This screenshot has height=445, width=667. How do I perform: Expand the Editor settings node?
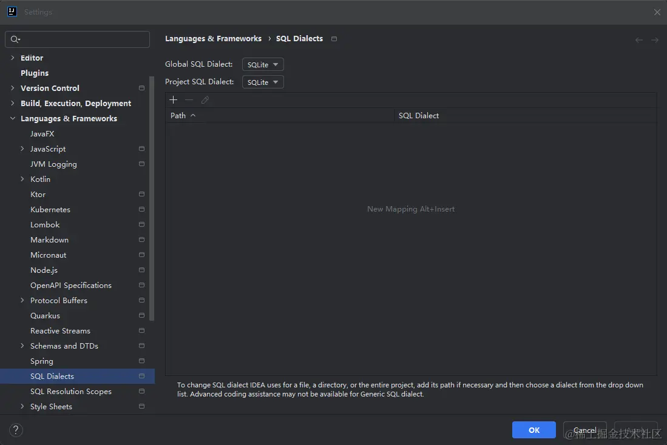13,58
